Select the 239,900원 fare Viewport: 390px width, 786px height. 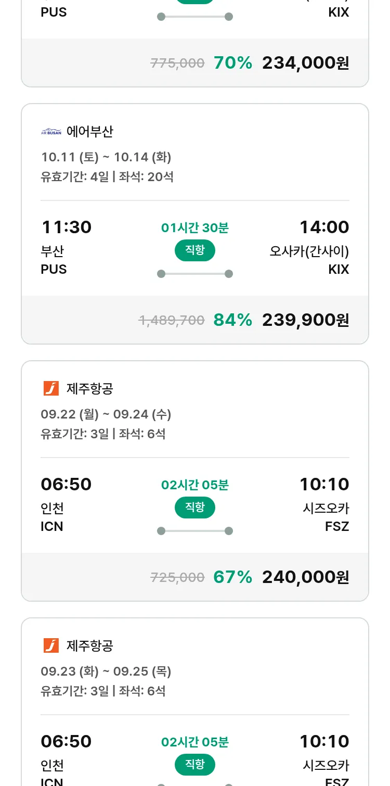(x=305, y=320)
